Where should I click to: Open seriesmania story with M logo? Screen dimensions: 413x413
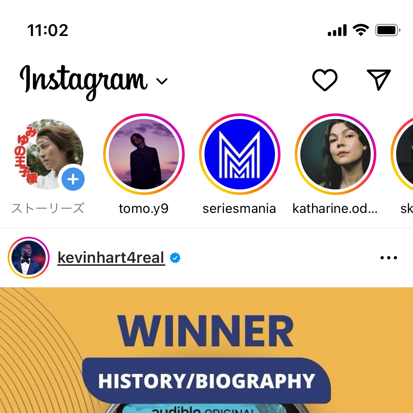click(240, 154)
